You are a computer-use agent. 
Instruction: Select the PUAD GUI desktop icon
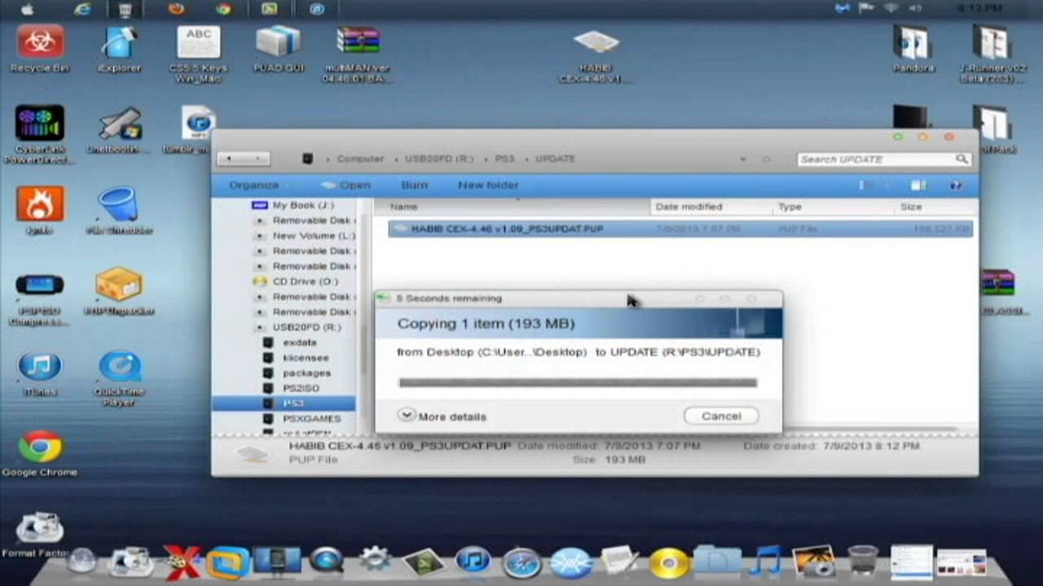279,49
